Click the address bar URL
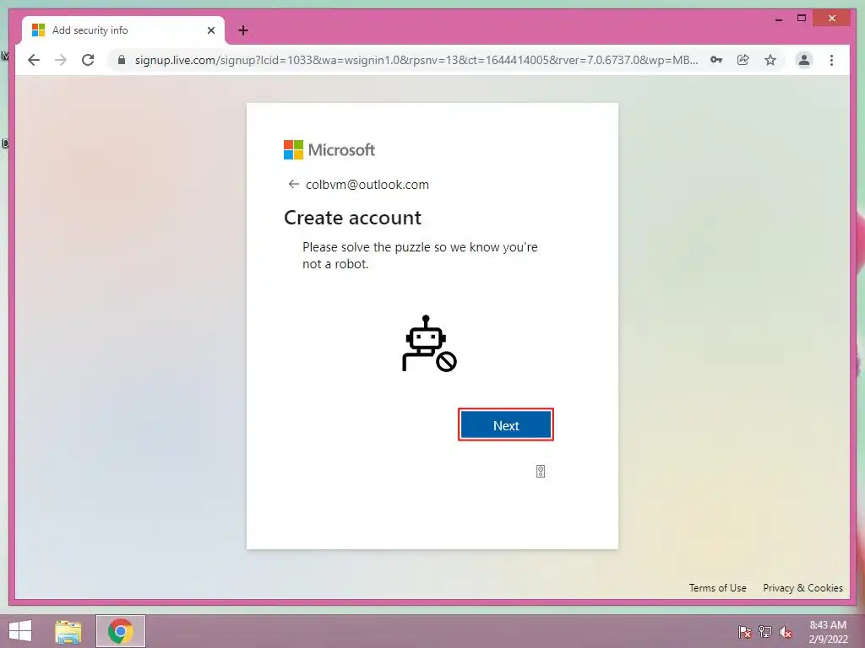Viewport: 865px width, 648px height. coord(416,60)
